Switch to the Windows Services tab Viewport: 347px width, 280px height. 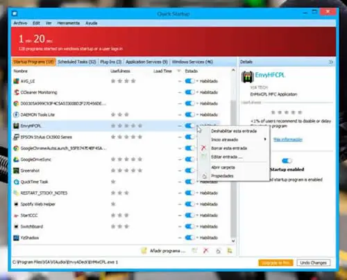tap(192, 62)
